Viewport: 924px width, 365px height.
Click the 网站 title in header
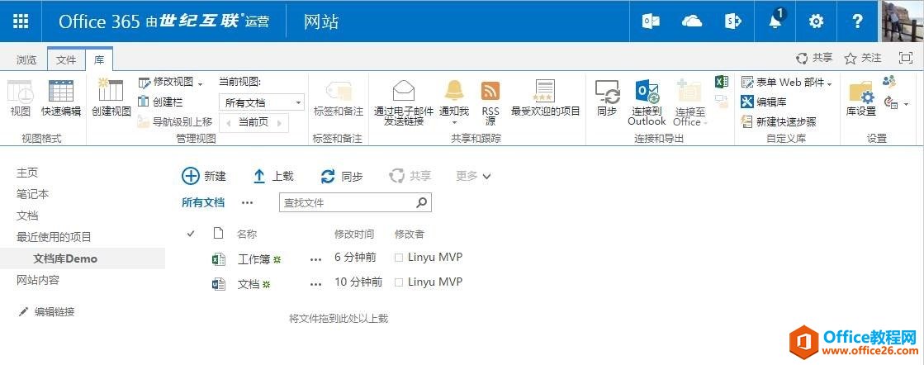click(321, 21)
